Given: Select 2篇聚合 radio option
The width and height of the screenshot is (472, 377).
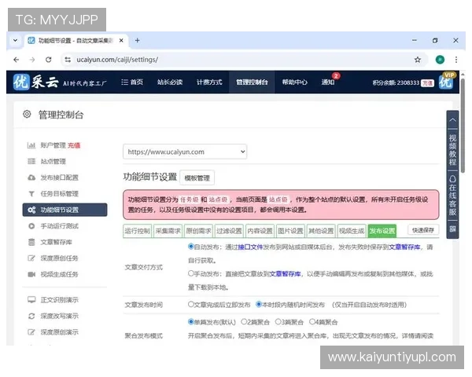Looking at the screenshot, I should tap(244, 322).
